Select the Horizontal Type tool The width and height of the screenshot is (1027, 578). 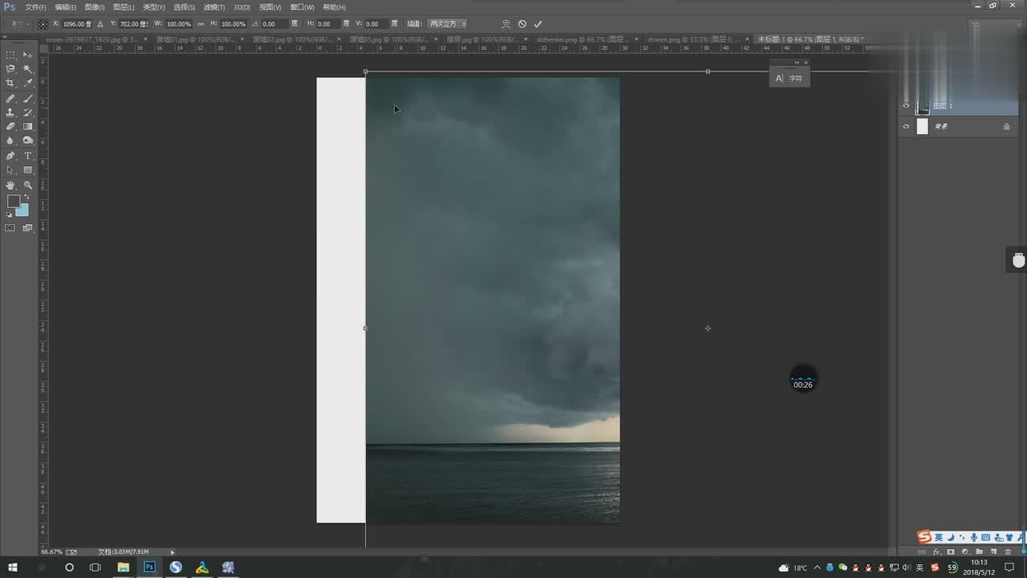(x=28, y=156)
